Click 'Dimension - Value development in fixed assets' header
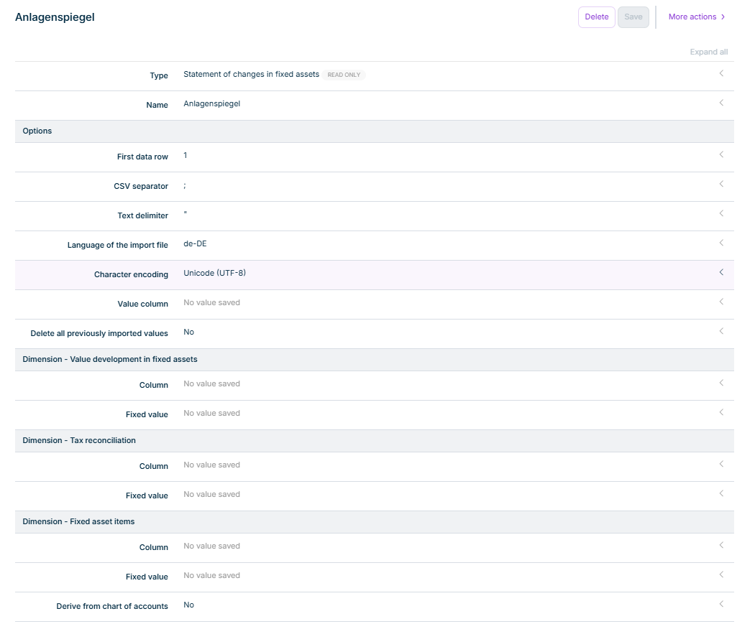The image size is (755, 624). (x=375, y=360)
